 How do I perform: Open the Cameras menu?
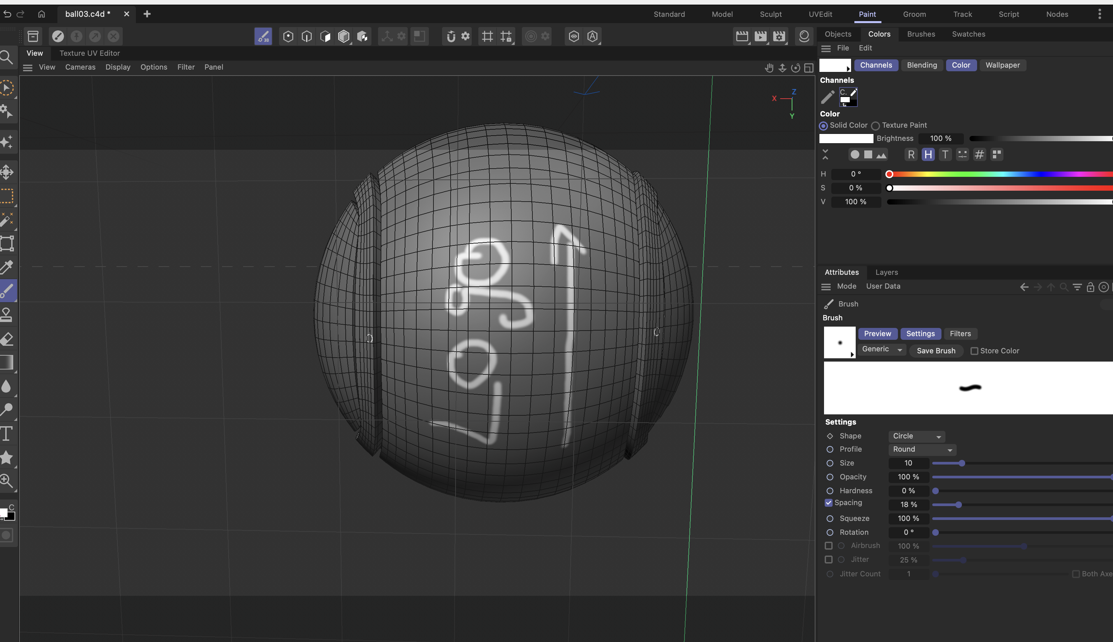80,67
